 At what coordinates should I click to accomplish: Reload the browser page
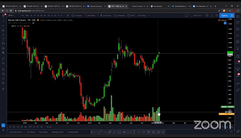click(x=11, y=11)
